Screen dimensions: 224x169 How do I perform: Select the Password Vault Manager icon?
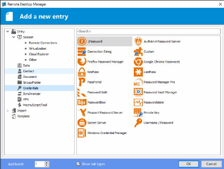point(138,92)
